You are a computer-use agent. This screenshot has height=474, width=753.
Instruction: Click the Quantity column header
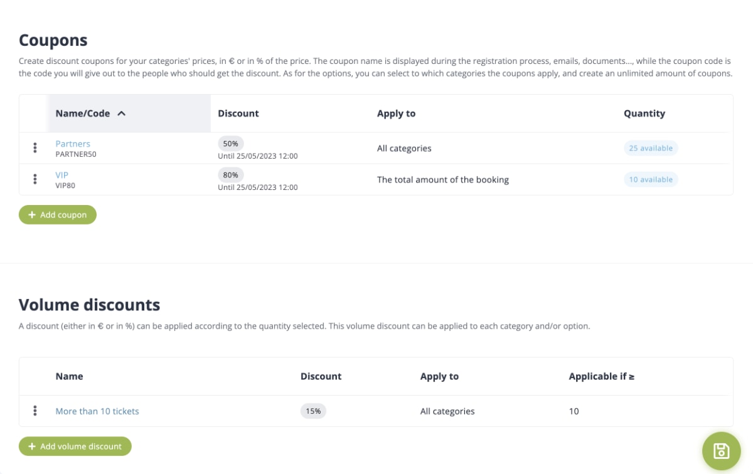pyautogui.click(x=644, y=113)
